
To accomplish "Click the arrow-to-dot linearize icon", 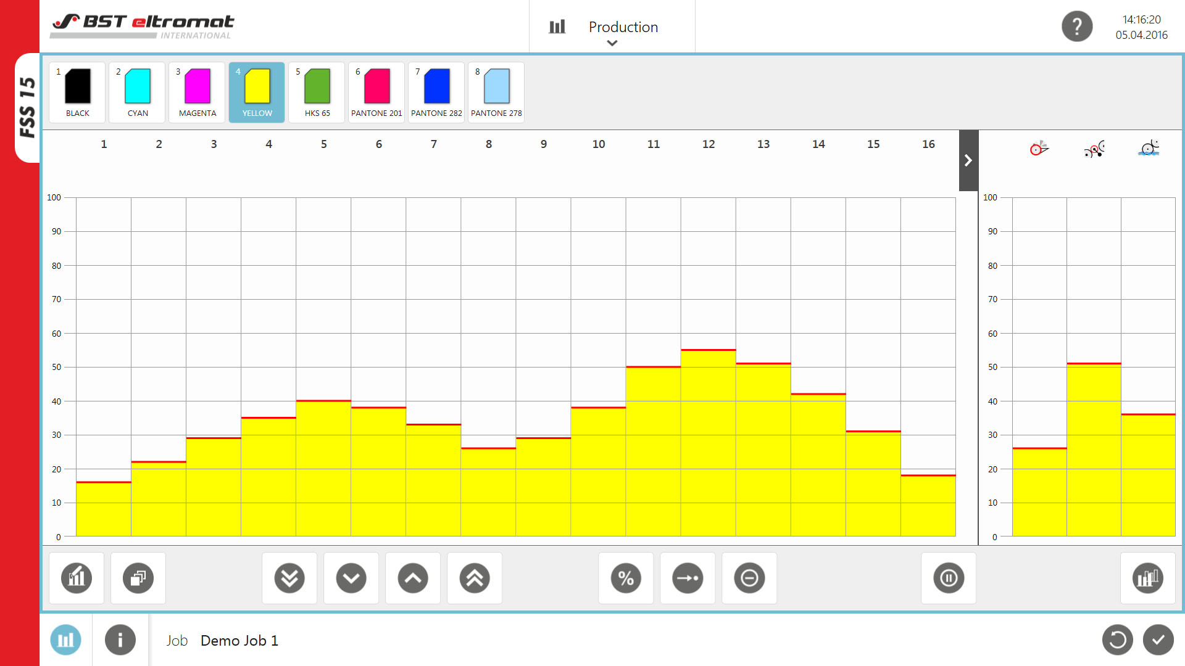I will click(x=688, y=578).
